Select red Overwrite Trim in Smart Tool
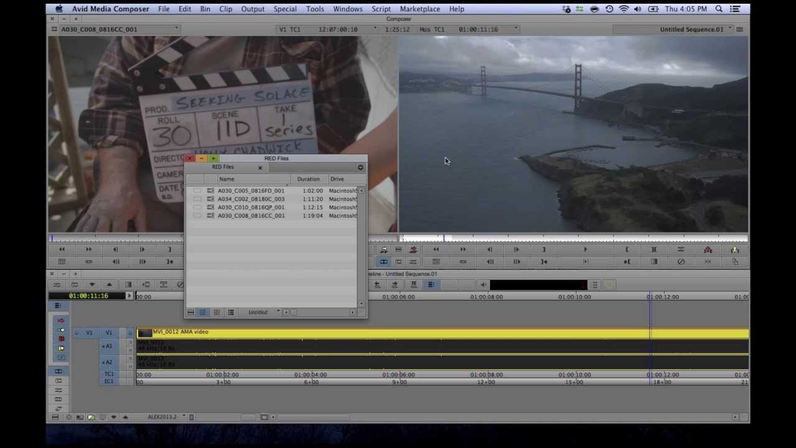 pyautogui.click(x=61, y=339)
